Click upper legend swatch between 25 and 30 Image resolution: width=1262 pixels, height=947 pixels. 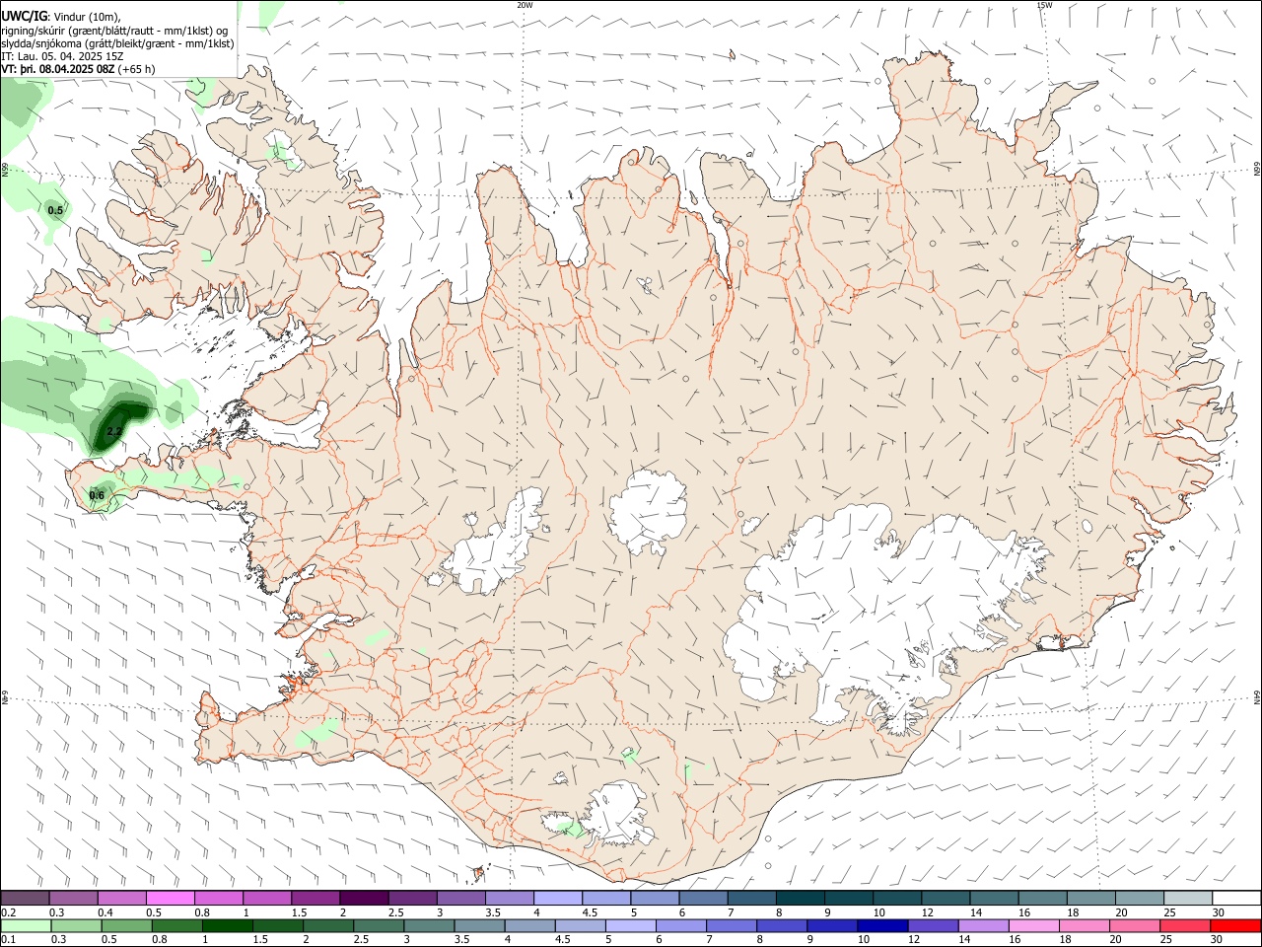pyautogui.click(x=1187, y=899)
